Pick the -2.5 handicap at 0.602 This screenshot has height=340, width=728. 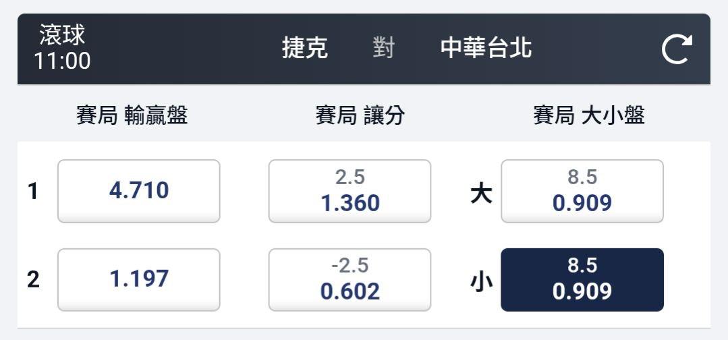349,279
